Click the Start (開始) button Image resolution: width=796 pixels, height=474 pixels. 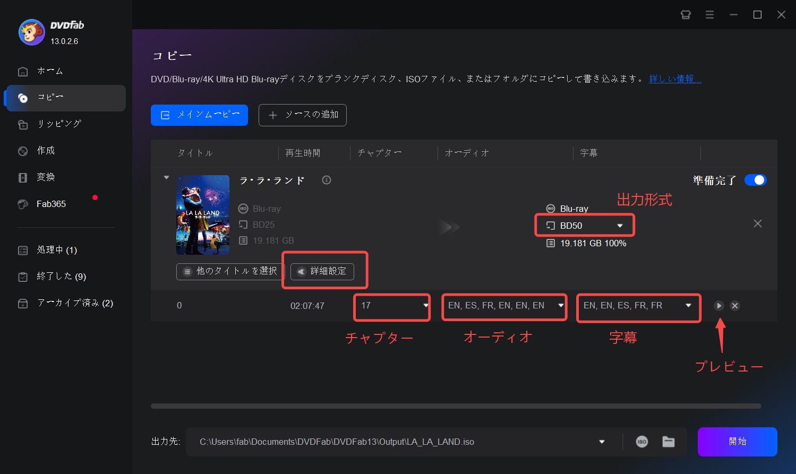738,442
